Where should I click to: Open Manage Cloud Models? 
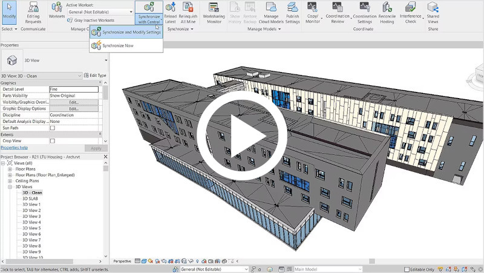click(271, 13)
